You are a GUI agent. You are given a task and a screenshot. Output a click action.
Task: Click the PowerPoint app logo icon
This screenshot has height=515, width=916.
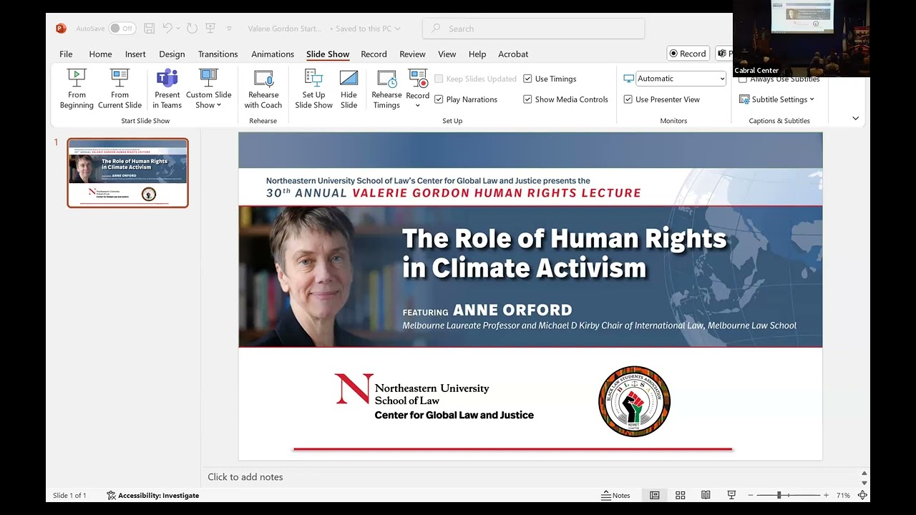click(x=61, y=29)
